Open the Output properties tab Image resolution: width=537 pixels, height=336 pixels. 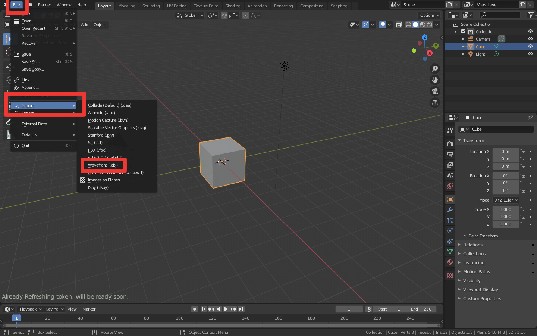(450, 154)
